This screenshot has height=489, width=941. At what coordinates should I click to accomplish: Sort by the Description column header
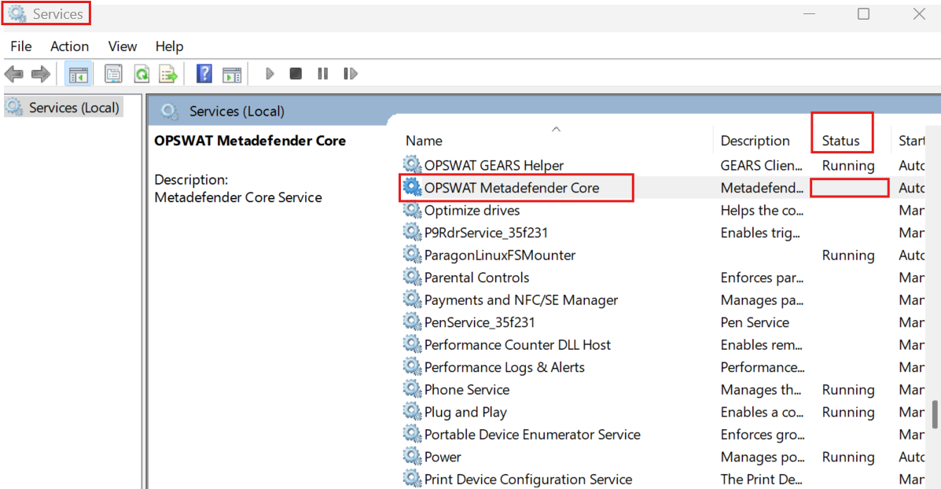[x=755, y=141]
